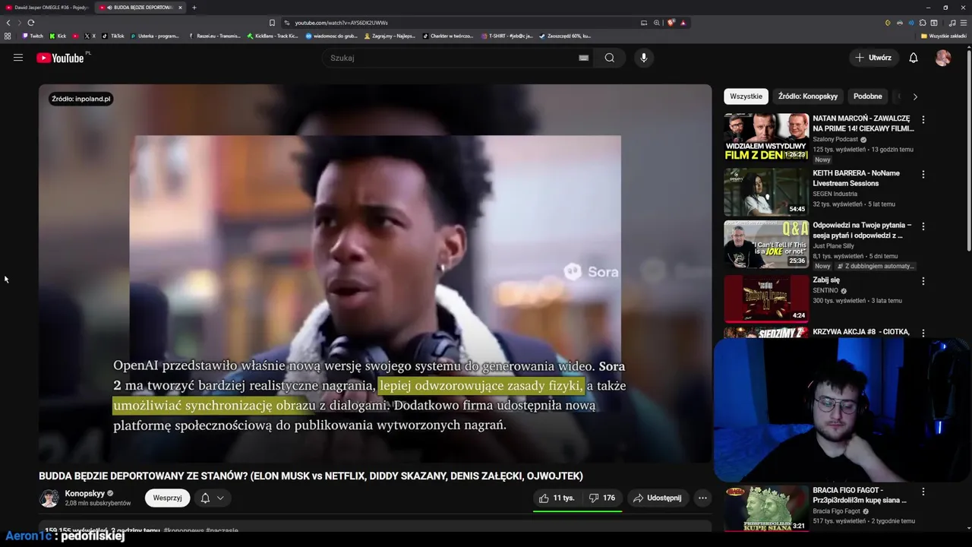Open the Zabij się video thumbnail

point(766,299)
